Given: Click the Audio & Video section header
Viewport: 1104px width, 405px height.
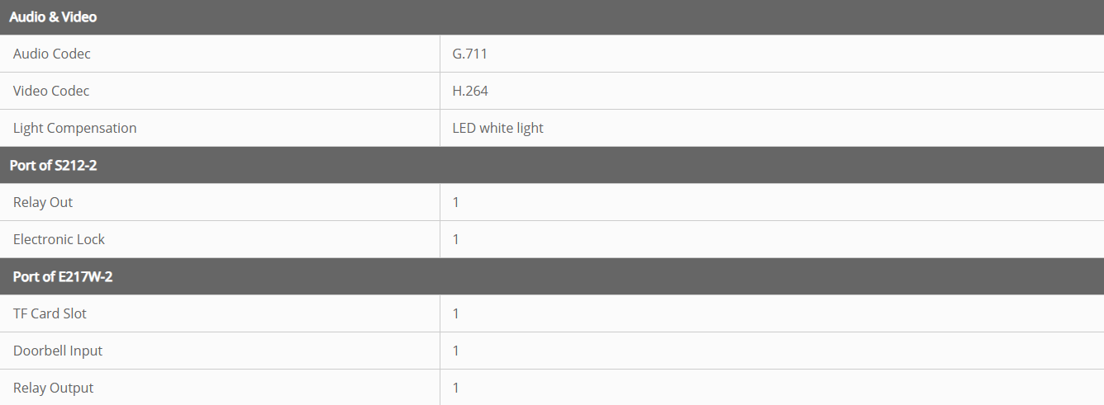Looking at the screenshot, I should [54, 16].
